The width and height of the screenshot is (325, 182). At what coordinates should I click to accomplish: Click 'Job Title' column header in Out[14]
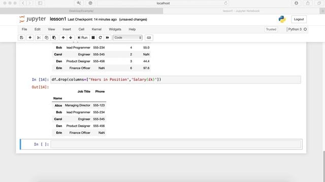[84, 92]
